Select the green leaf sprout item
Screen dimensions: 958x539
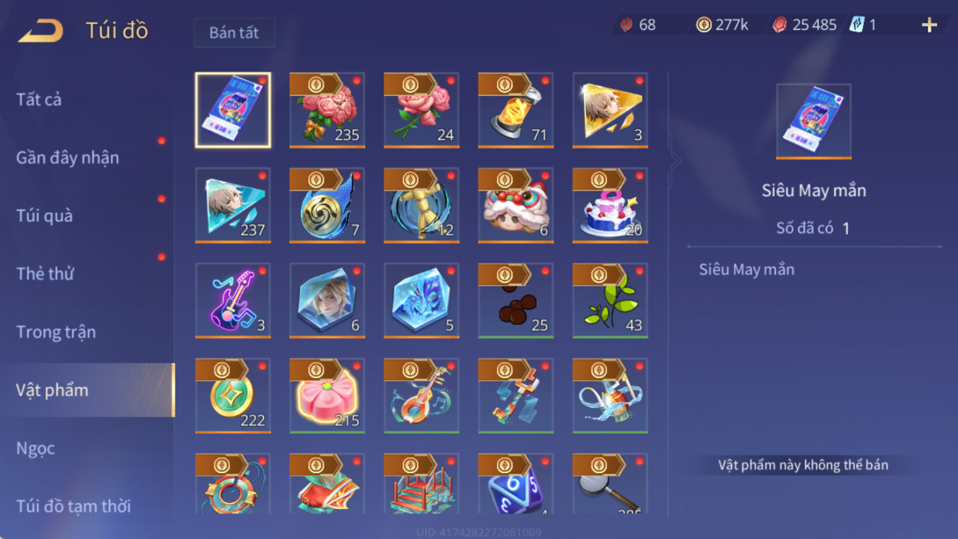610,300
